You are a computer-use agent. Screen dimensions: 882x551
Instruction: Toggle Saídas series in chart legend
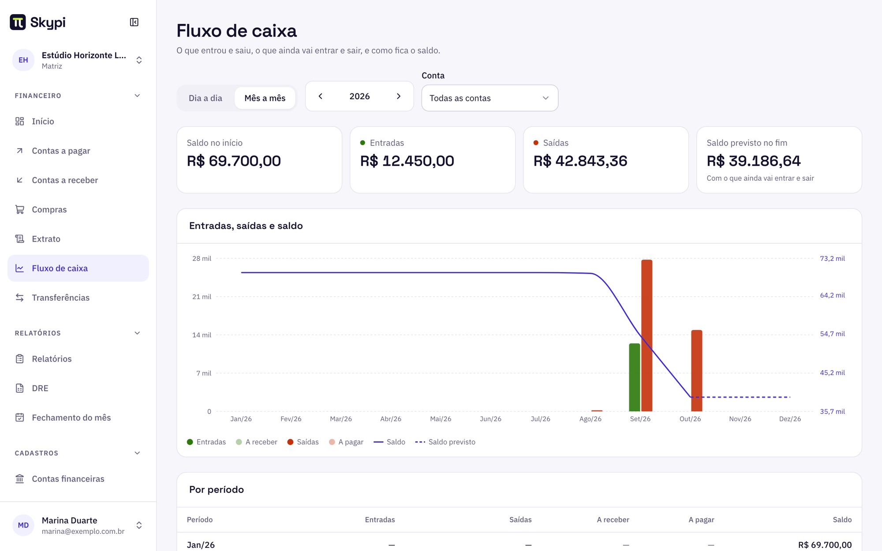point(303,442)
